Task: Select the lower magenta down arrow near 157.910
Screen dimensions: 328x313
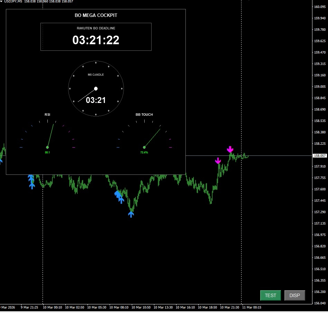Action: tap(218, 161)
